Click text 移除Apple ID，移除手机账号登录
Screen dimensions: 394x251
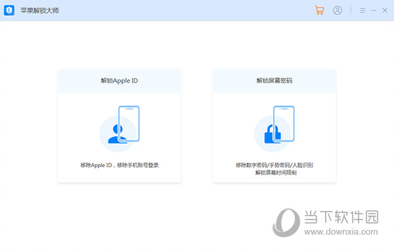120,165
